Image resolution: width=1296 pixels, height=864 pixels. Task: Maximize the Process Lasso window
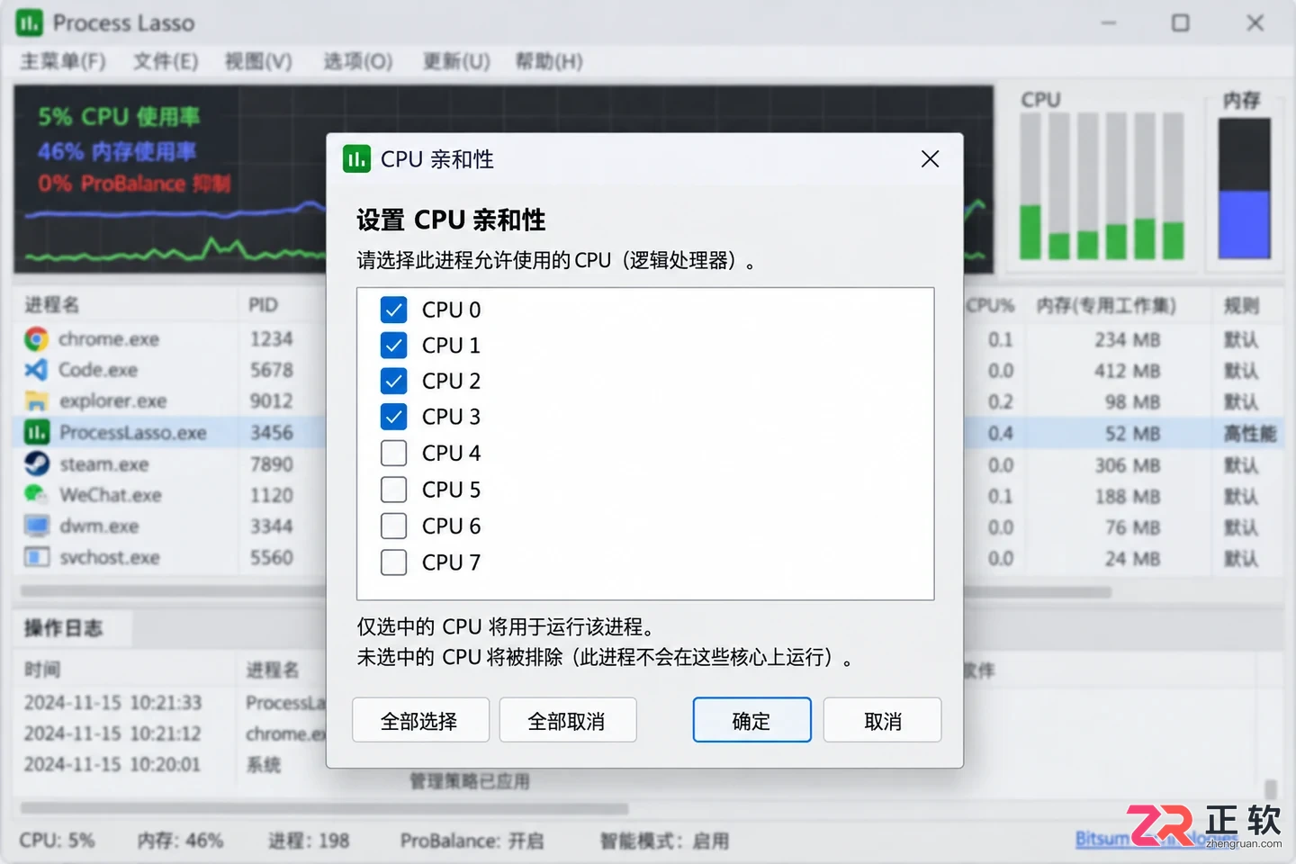(x=1181, y=22)
